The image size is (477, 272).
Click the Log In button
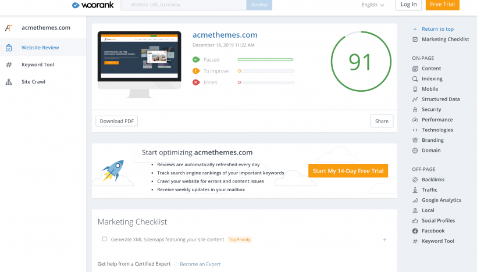408,5
